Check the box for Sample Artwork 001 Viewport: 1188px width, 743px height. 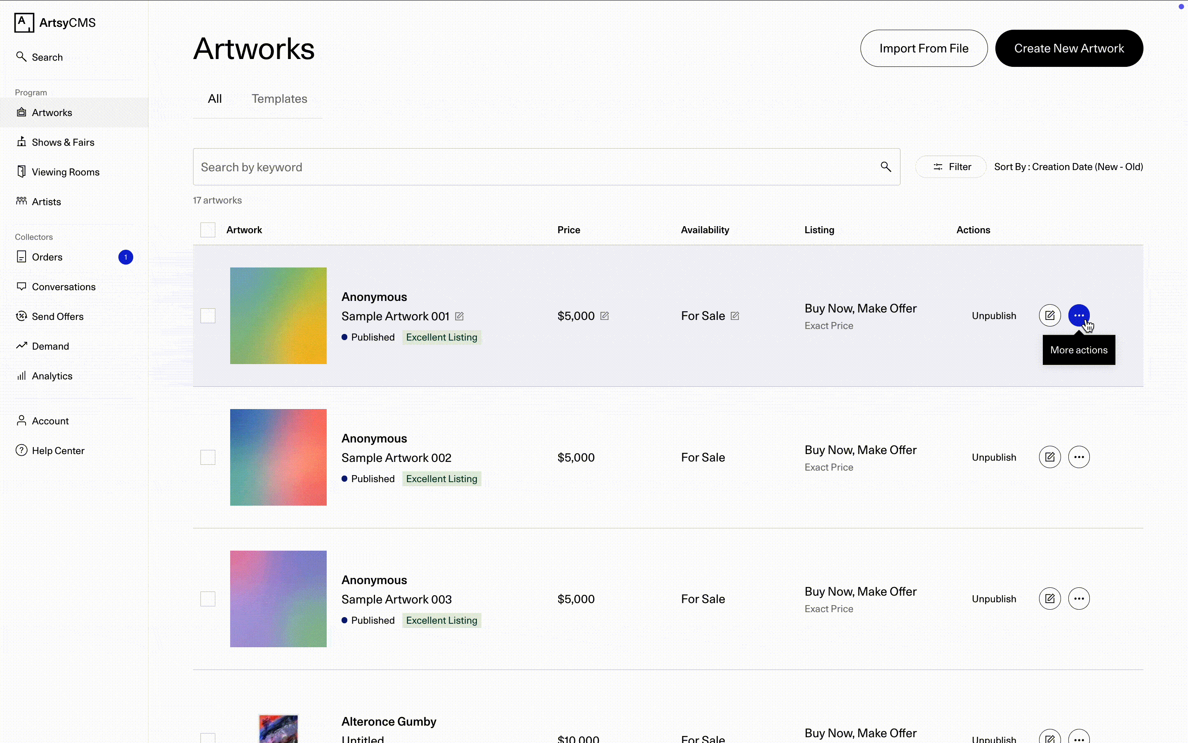tap(207, 316)
